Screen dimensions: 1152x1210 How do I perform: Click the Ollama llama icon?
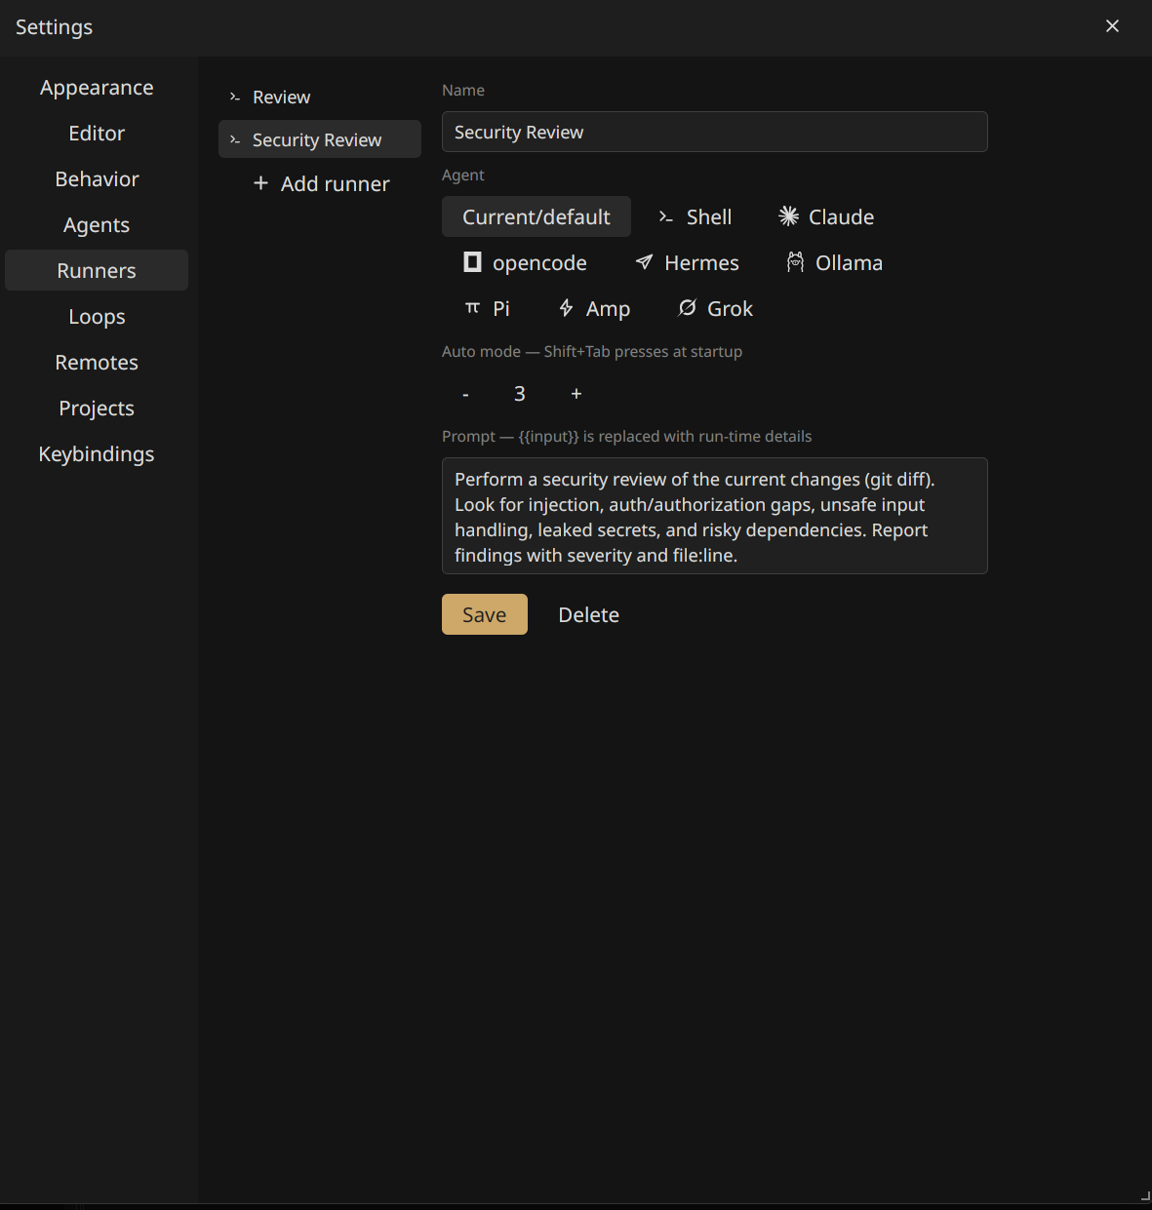click(796, 261)
